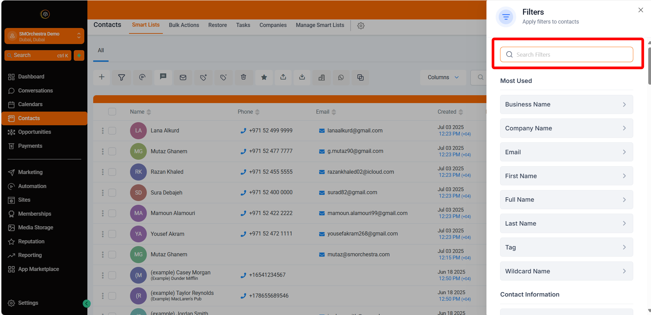Click the WhatsApp icon in toolbar
Viewport: 651px width, 315px height.
coord(341,77)
